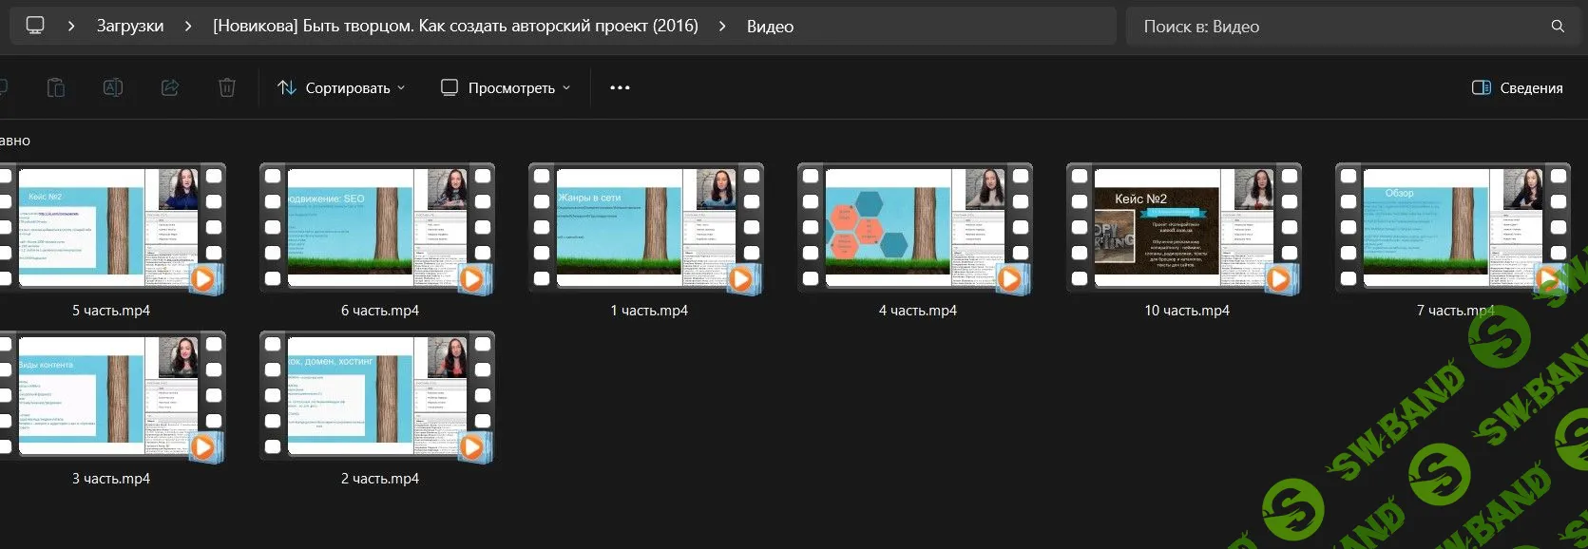Select the 4 часть.mp4 video file
Image resolution: width=1588 pixels, height=549 pixels.
click(x=915, y=229)
